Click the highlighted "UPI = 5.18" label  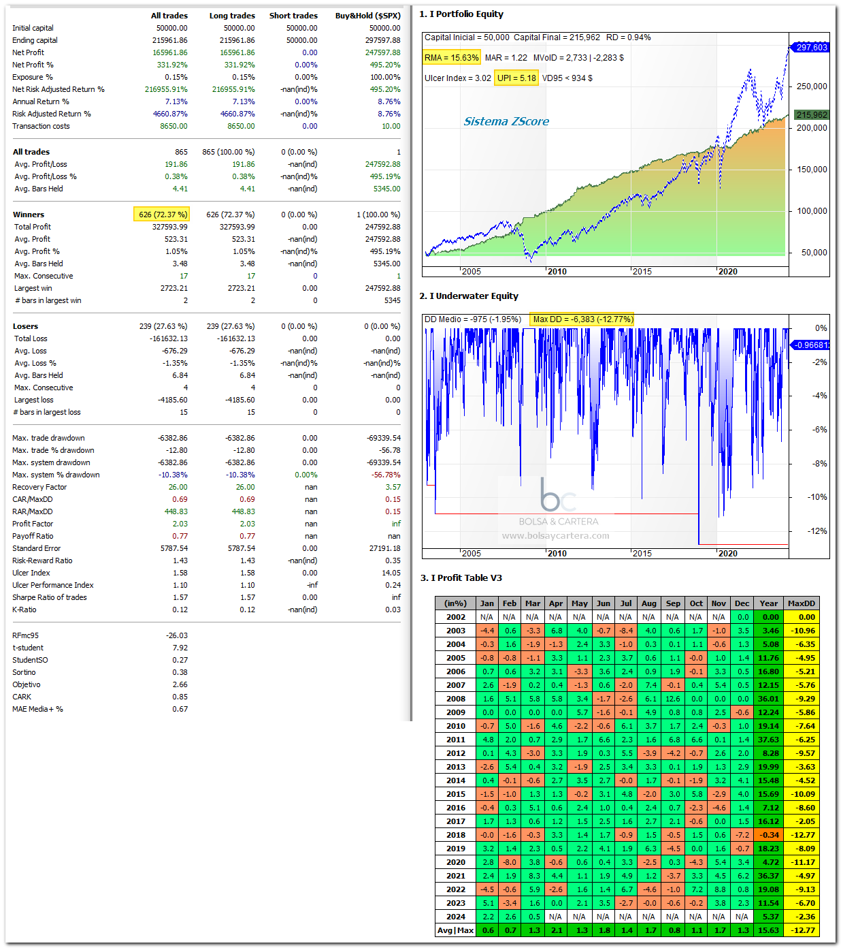point(516,78)
